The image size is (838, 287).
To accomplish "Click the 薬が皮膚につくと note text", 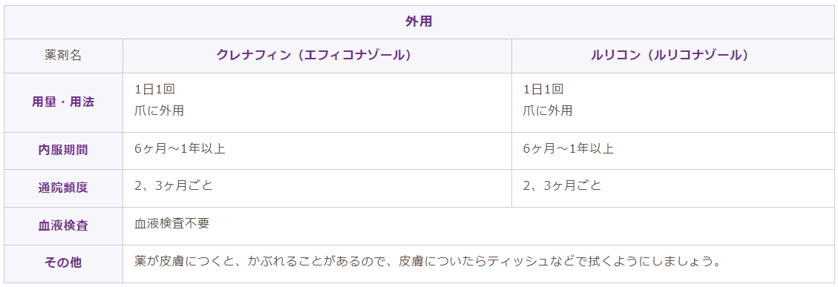I will click(x=184, y=262).
